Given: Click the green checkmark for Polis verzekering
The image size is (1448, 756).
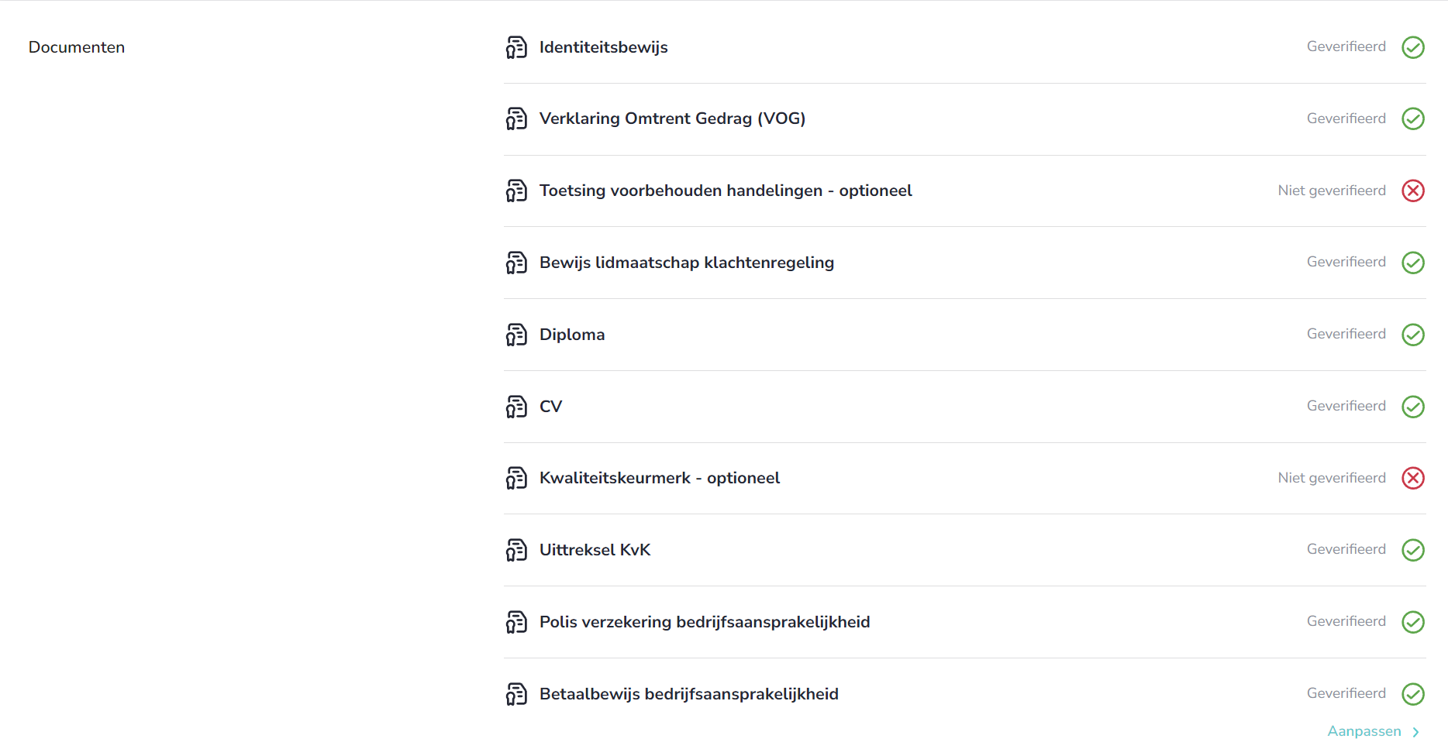Looking at the screenshot, I should 1412,622.
